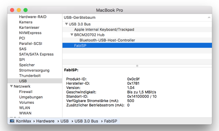Image resolution: width=219 pixels, height=131 pixels.
Task: Open Kamera section in sidebar
Action: pos(26,22)
